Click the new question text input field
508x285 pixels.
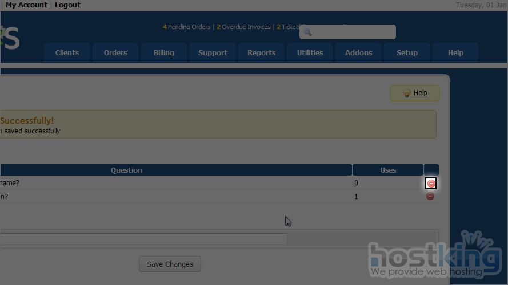143,239
